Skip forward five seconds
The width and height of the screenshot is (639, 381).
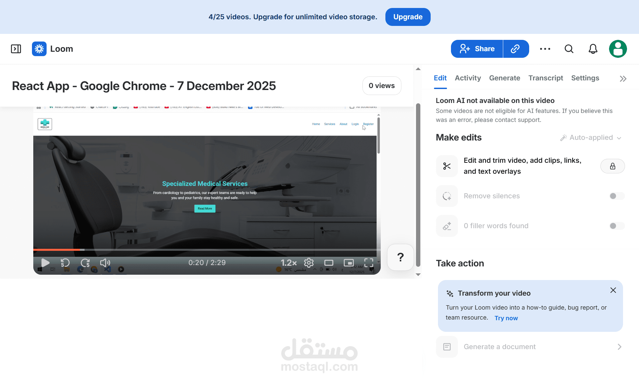pos(85,263)
